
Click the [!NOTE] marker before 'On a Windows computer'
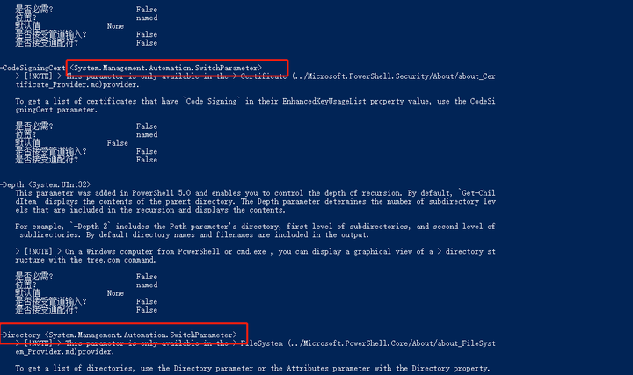pos(39,252)
